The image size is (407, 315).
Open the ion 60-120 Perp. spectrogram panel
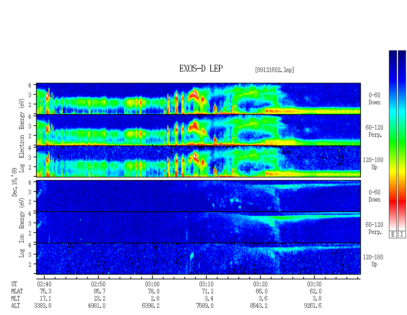tap(198, 227)
